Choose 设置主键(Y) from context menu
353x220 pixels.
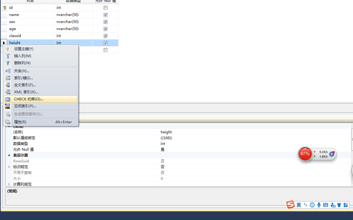[x=41, y=49]
